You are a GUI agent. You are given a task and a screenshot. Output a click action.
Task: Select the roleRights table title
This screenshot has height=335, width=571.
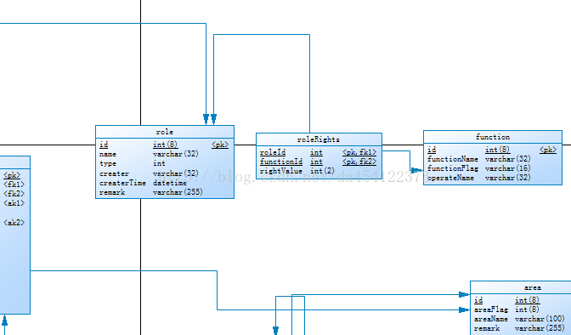click(319, 139)
